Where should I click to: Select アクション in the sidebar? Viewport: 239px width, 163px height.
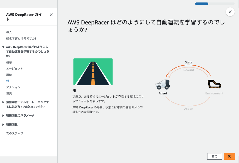point(13,87)
